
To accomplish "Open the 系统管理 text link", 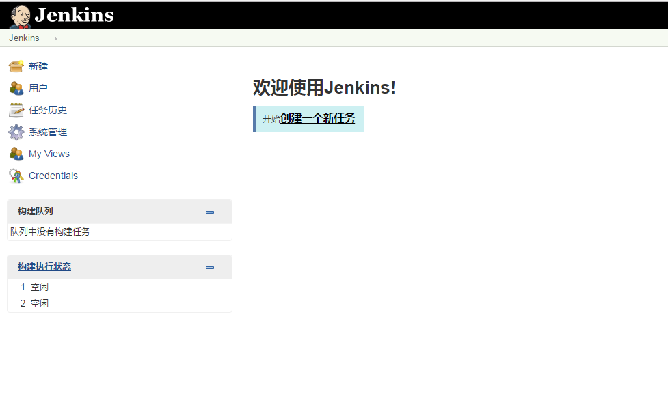I will pos(48,132).
